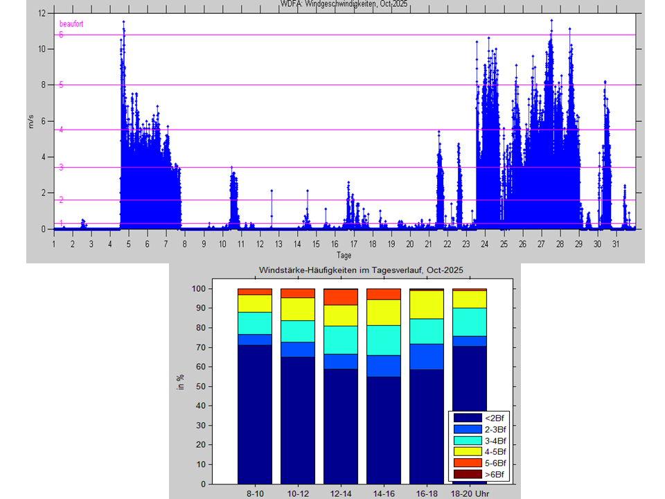This screenshot has width=665, height=499.
Task: Click the dark blue segment of 8-10 bar
Action: [254, 414]
